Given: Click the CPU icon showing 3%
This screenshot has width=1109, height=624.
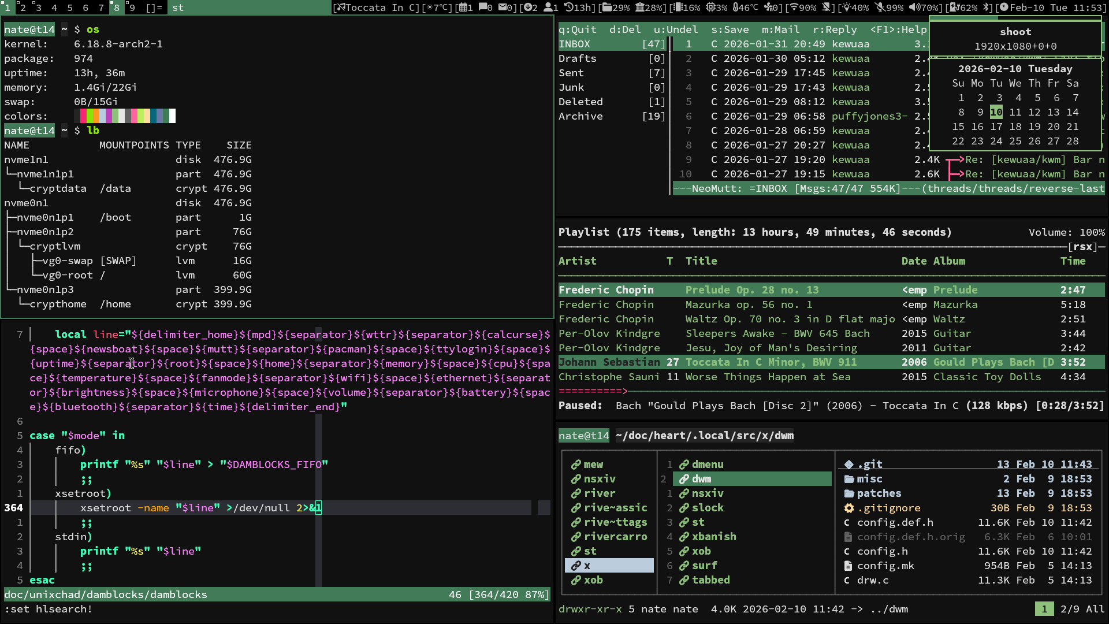Looking at the screenshot, I should point(709,8).
